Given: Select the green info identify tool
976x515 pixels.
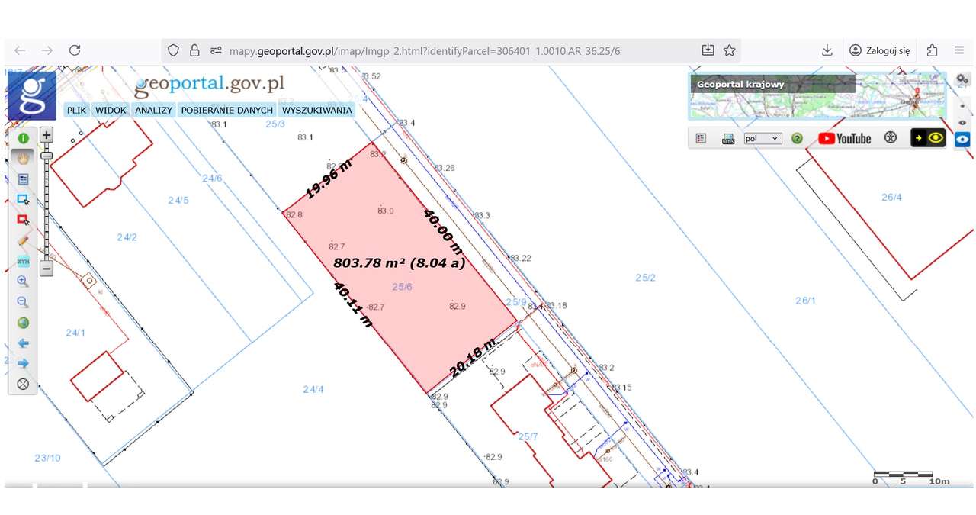Looking at the screenshot, I should pyautogui.click(x=23, y=139).
